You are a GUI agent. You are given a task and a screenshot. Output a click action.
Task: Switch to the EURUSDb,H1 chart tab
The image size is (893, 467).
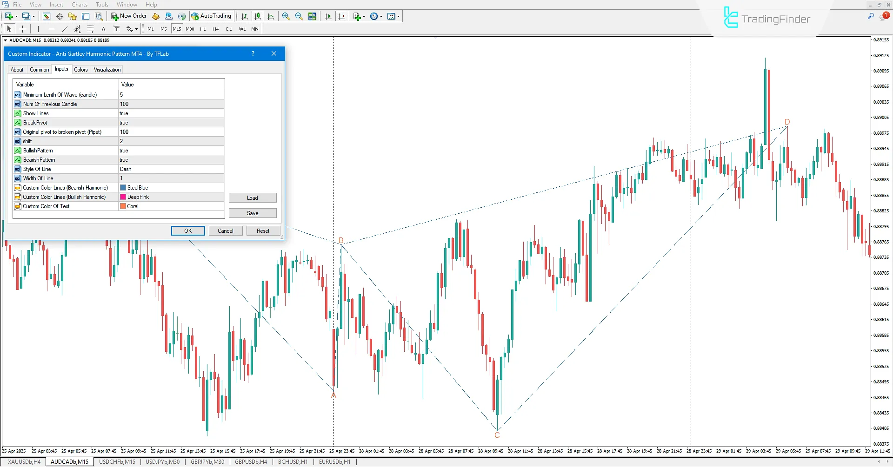[334, 461]
